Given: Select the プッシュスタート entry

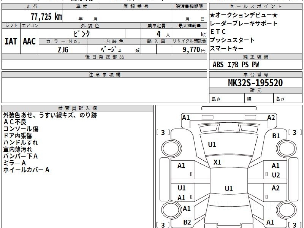Looking at the screenshot, I should [x=232, y=40].
